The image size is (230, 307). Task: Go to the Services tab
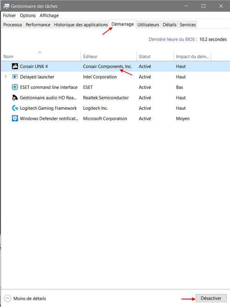(188, 25)
